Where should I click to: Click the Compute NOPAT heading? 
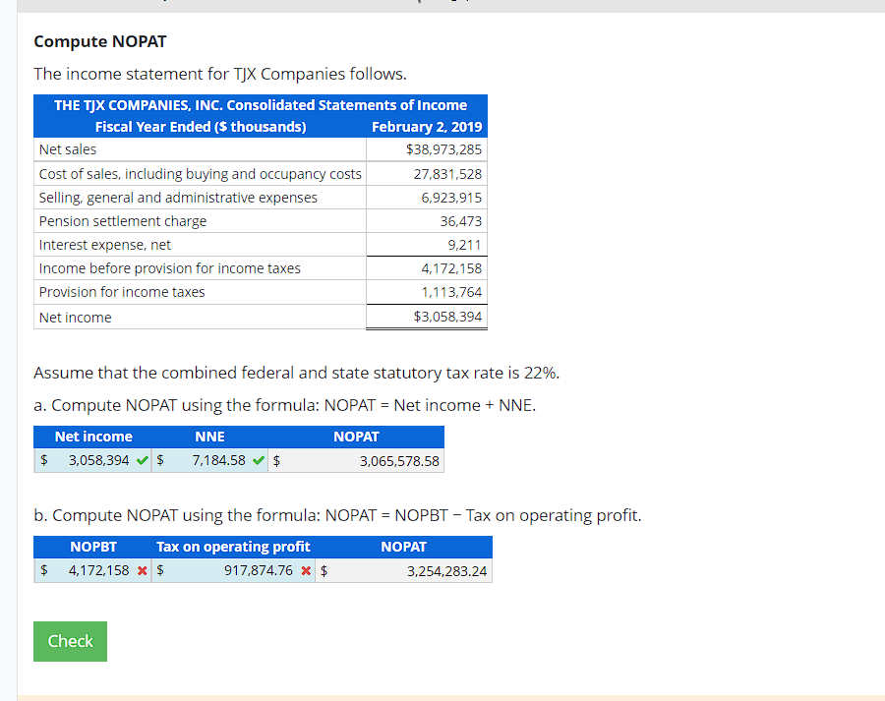click(100, 41)
